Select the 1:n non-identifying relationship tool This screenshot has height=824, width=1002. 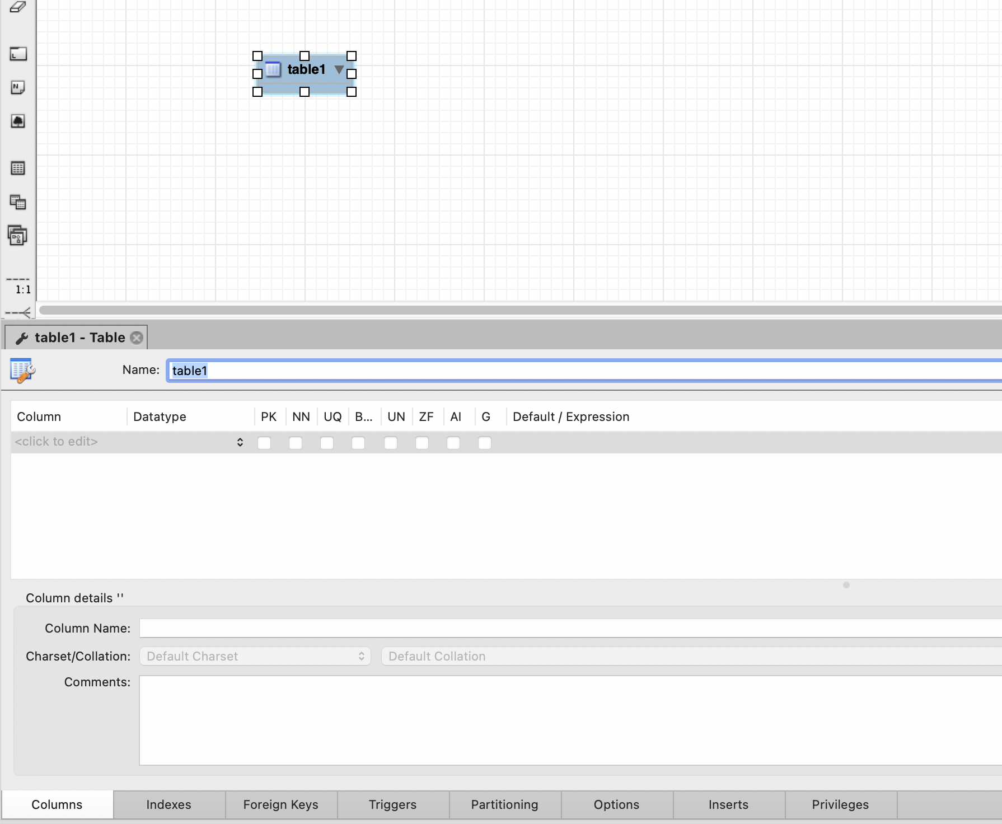click(18, 312)
